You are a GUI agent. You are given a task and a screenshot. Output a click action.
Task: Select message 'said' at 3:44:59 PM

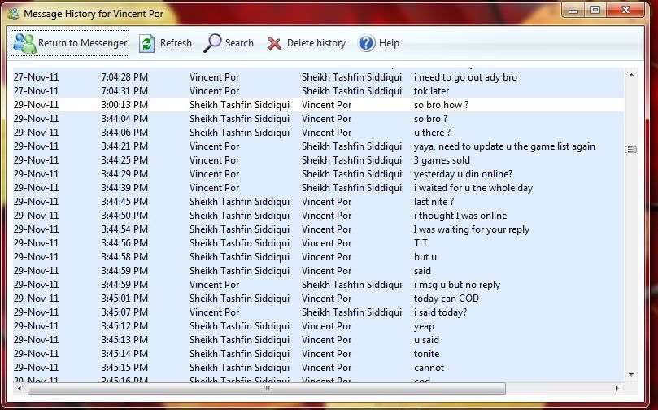pos(422,271)
